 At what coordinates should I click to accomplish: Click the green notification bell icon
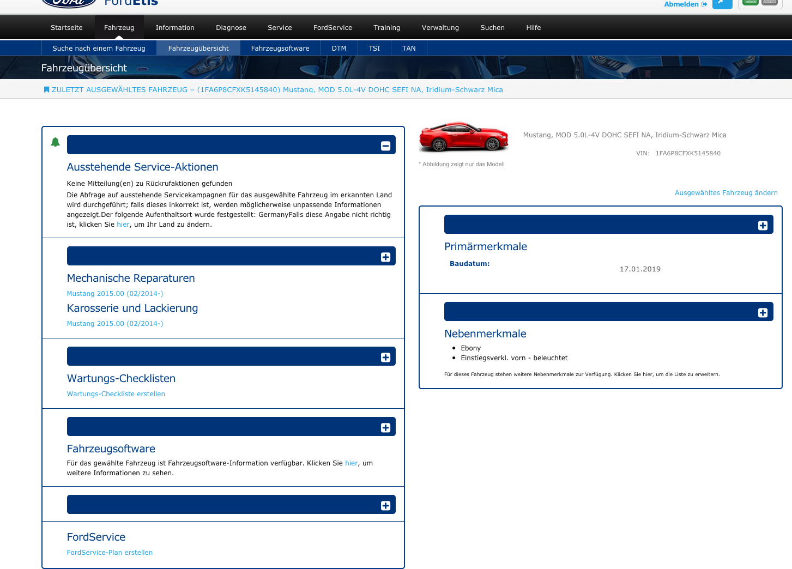(x=55, y=142)
